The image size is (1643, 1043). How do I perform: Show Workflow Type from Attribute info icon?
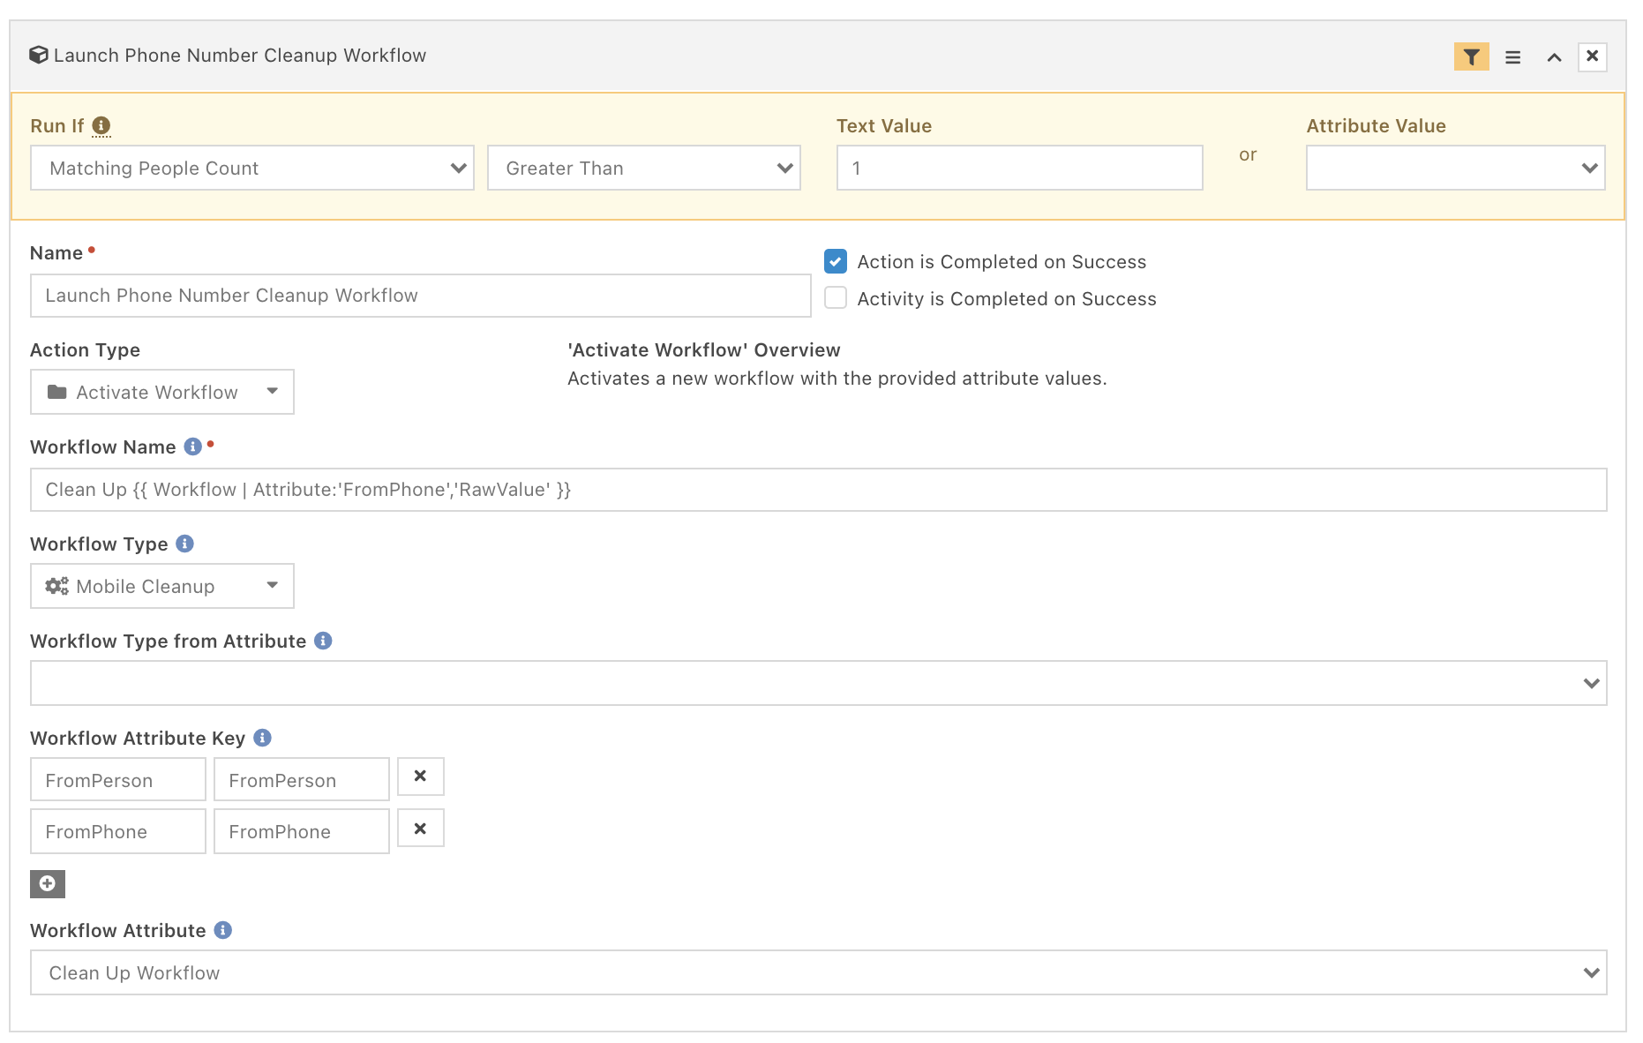pos(323,641)
